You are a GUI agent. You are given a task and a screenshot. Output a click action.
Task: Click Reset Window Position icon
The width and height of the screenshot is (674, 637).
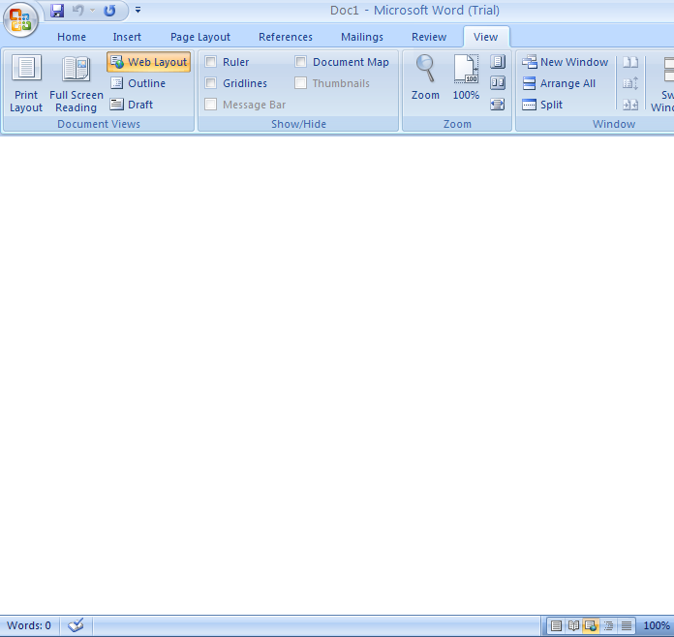pos(630,105)
